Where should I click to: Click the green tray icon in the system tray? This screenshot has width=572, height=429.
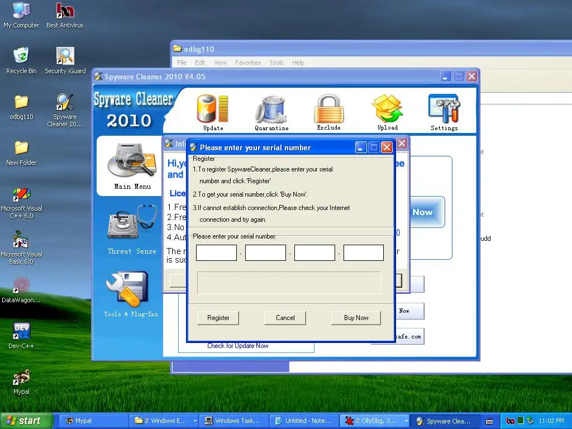521,421
